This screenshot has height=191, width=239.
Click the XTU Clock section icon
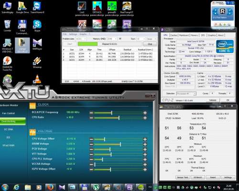pos(33,106)
